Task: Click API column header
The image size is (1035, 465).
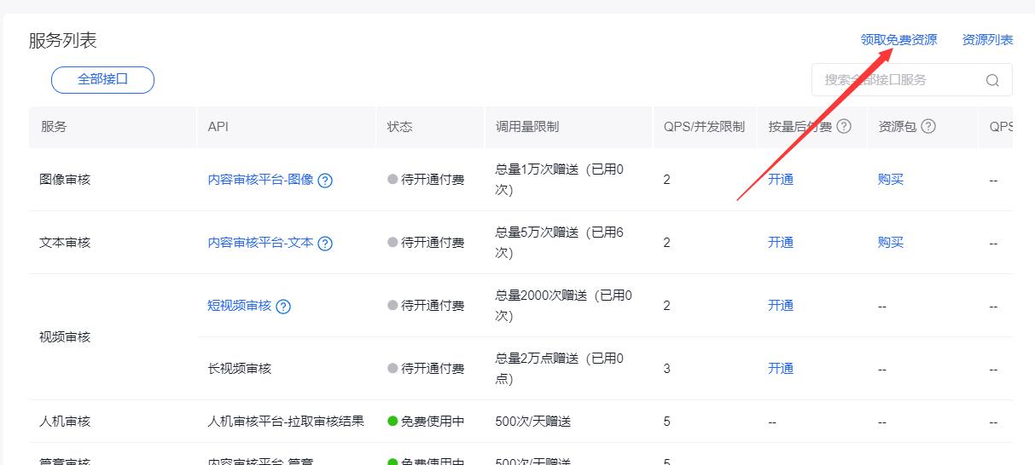Action: [x=218, y=127]
